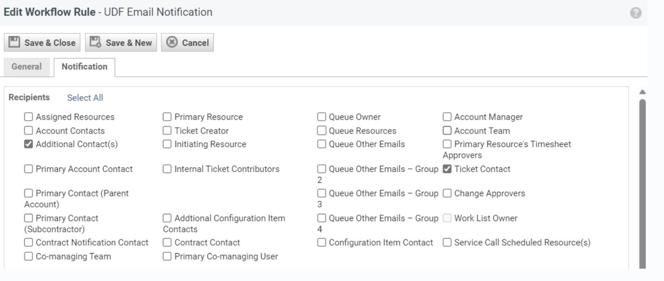Click the Select All recipients link
Image resolution: width=664 pixels, height=281 pixels.
[85, 97]
